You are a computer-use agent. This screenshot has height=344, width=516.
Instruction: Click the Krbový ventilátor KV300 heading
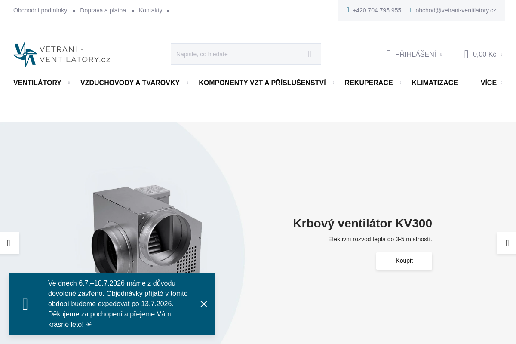click(362, 224)
